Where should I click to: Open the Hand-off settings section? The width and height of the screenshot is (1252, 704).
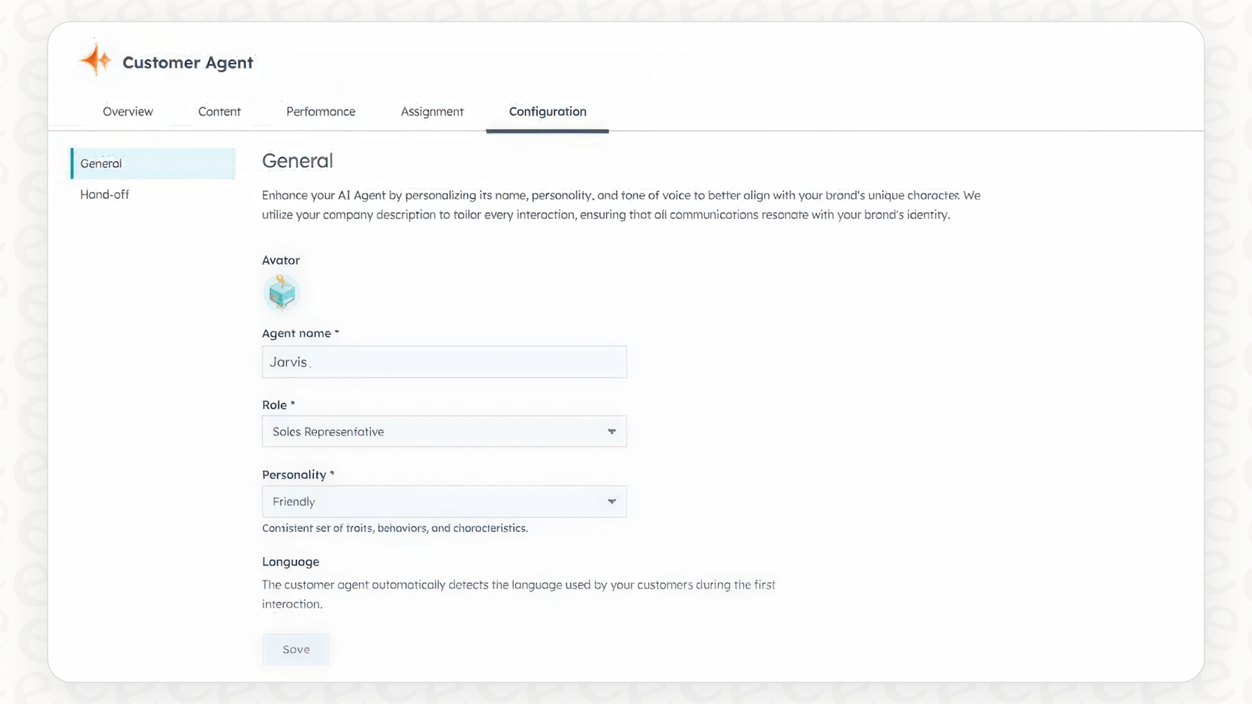[x=104, y=194]
